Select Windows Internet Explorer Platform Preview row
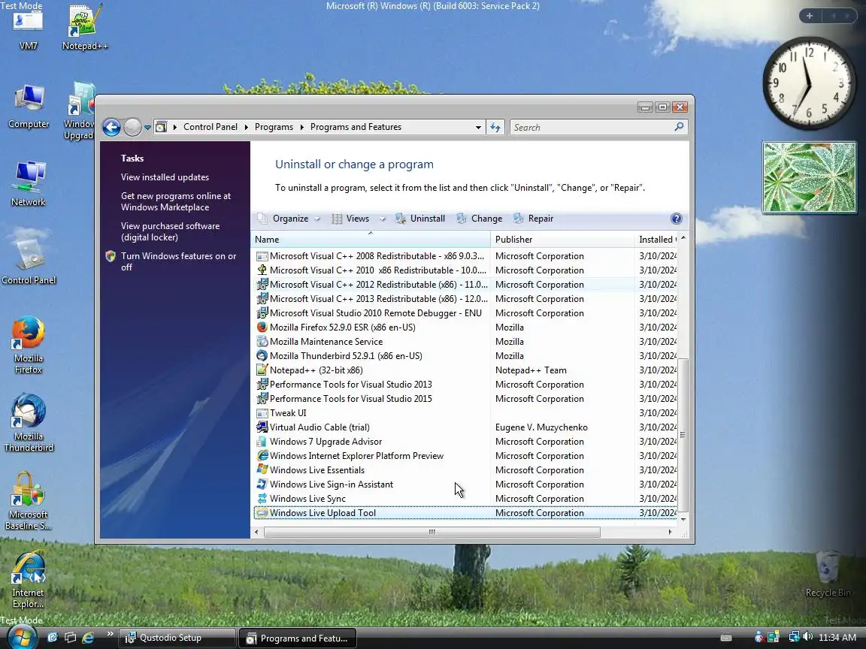The width and height of the screenshot is (866, 649). tap(465, 456)
